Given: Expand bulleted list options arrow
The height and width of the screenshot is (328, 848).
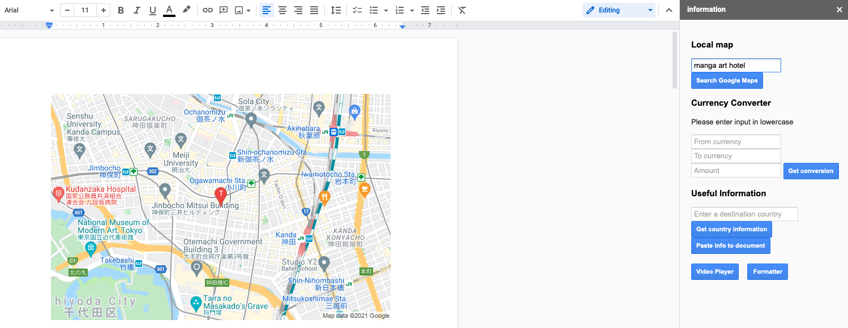Looking at the screenshot, I should coord(386,10).
